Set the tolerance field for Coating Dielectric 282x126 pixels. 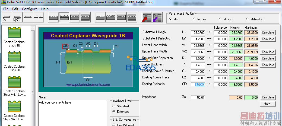[x=221, y=84]
